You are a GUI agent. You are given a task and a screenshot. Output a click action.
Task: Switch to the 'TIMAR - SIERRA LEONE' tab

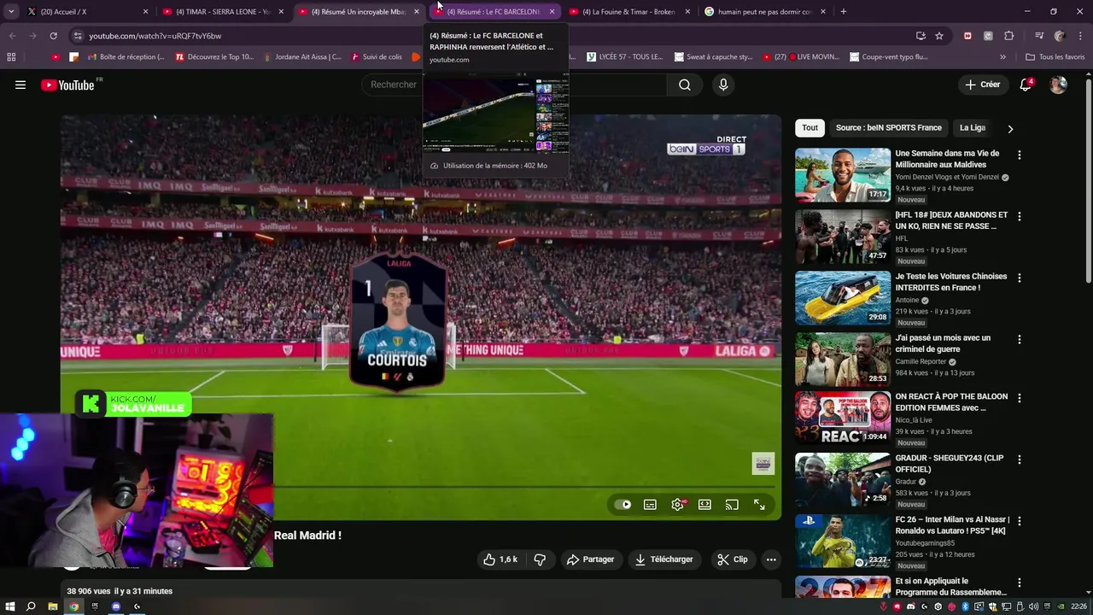pyautogui.click(x=224, y=12)
